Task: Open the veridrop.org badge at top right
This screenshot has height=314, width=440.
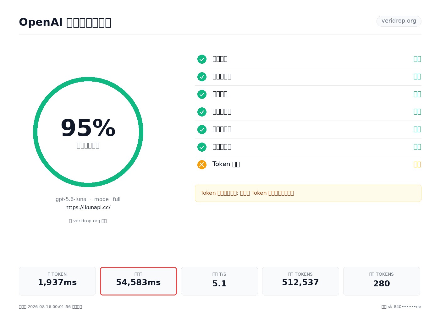Action: [x=399, y=21]
